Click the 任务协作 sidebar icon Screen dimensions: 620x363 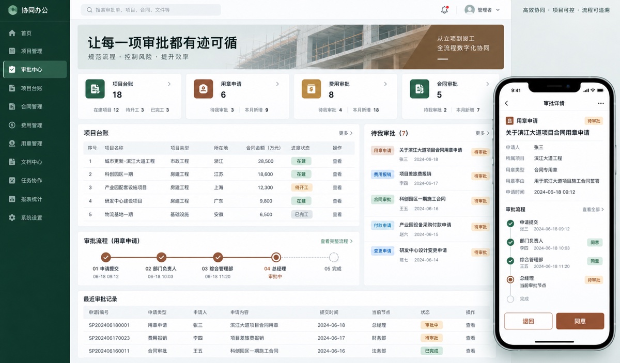coord(12,181)
